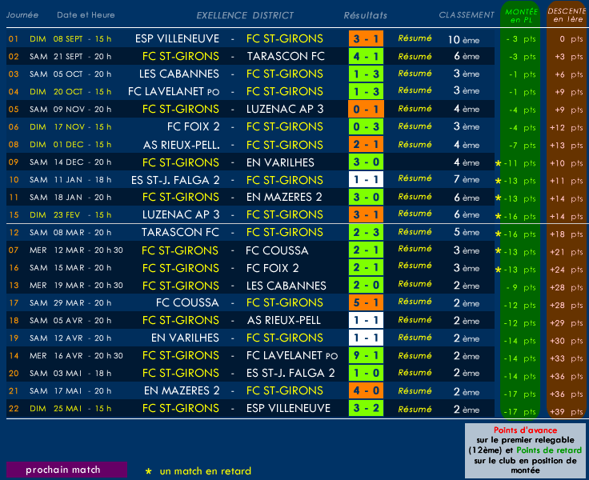Select the 4 - 0 result at EN Mazeres 2
The width and height of the screenshot is (589, 480).
(x=366, y=390)
